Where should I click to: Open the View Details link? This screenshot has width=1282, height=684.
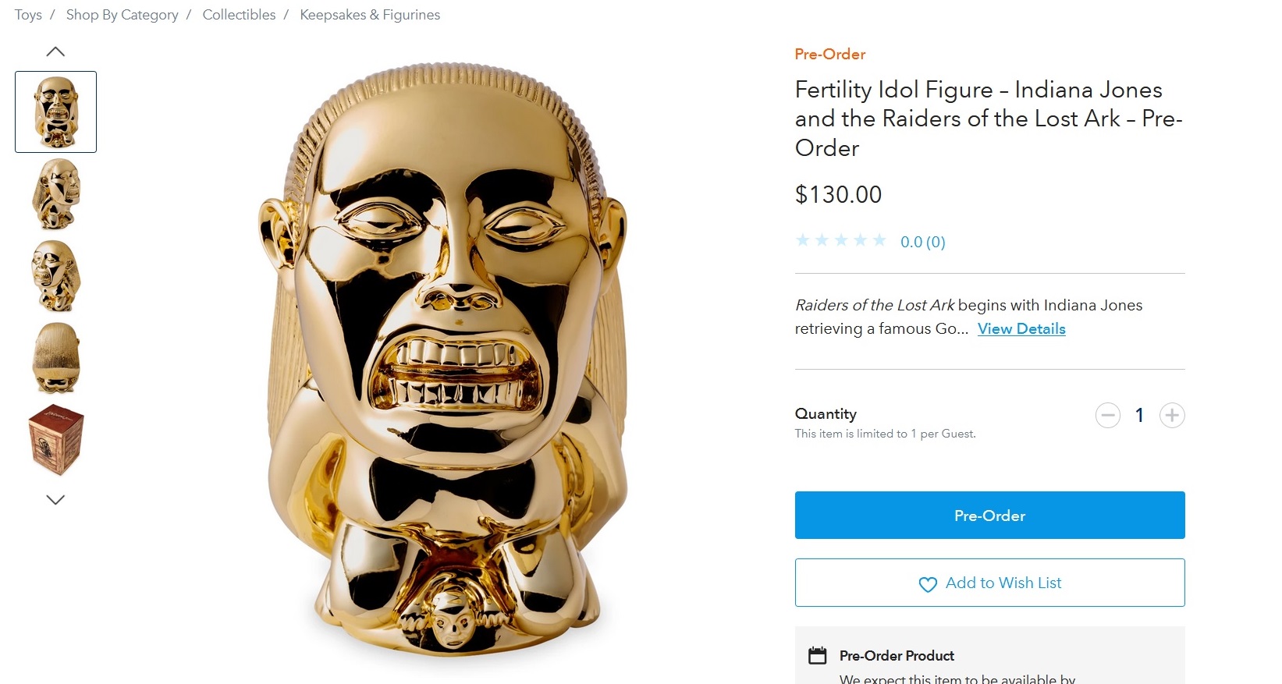(1021, 328)
